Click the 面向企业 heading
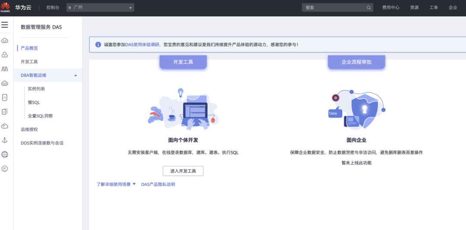The image size is (466, 230). tap(356, 140)
